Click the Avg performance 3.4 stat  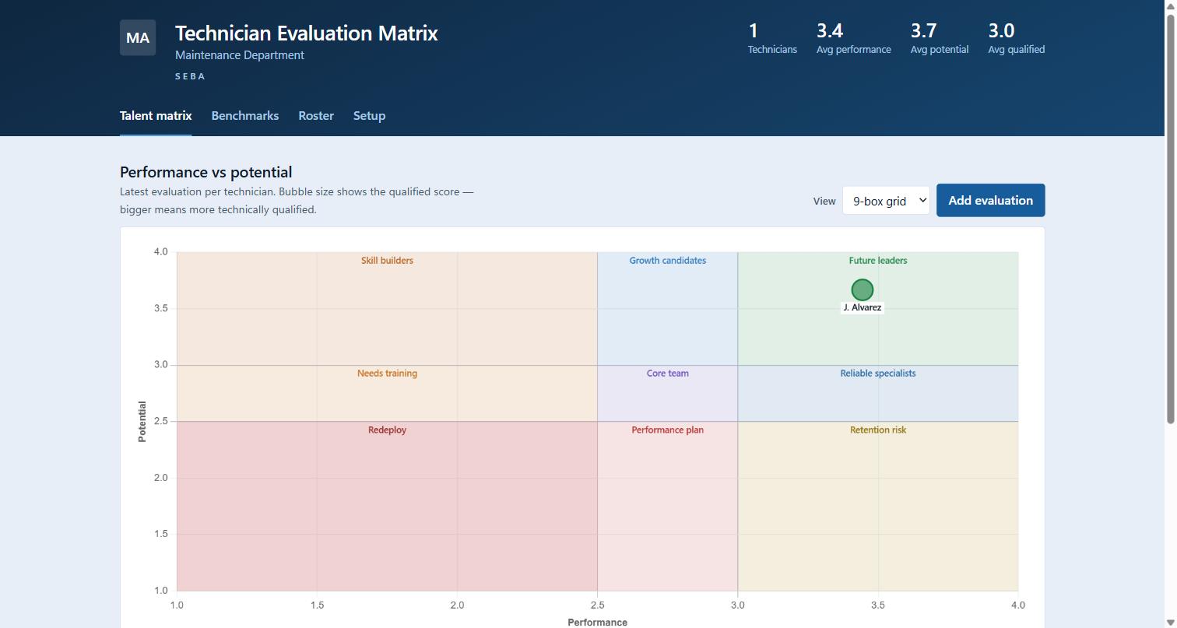[853, 38]
